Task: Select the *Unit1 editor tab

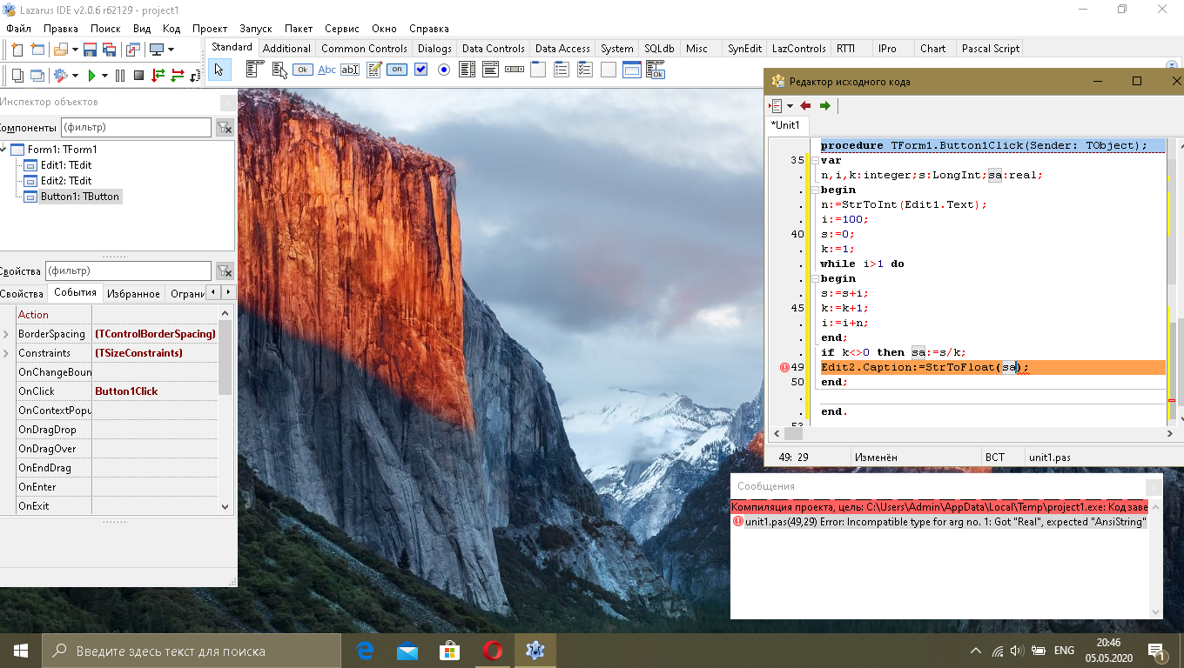Action: pyautogui.click(x=787, y=125)
